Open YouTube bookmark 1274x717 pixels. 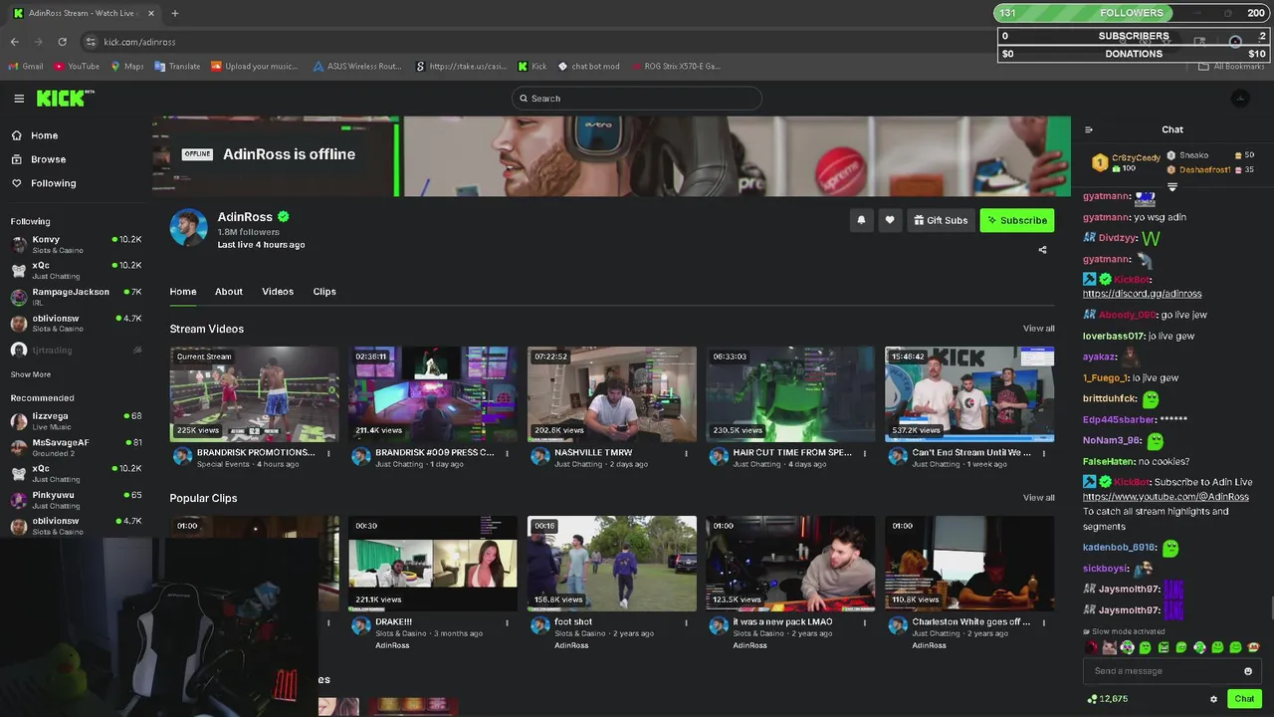pos(78,67)
